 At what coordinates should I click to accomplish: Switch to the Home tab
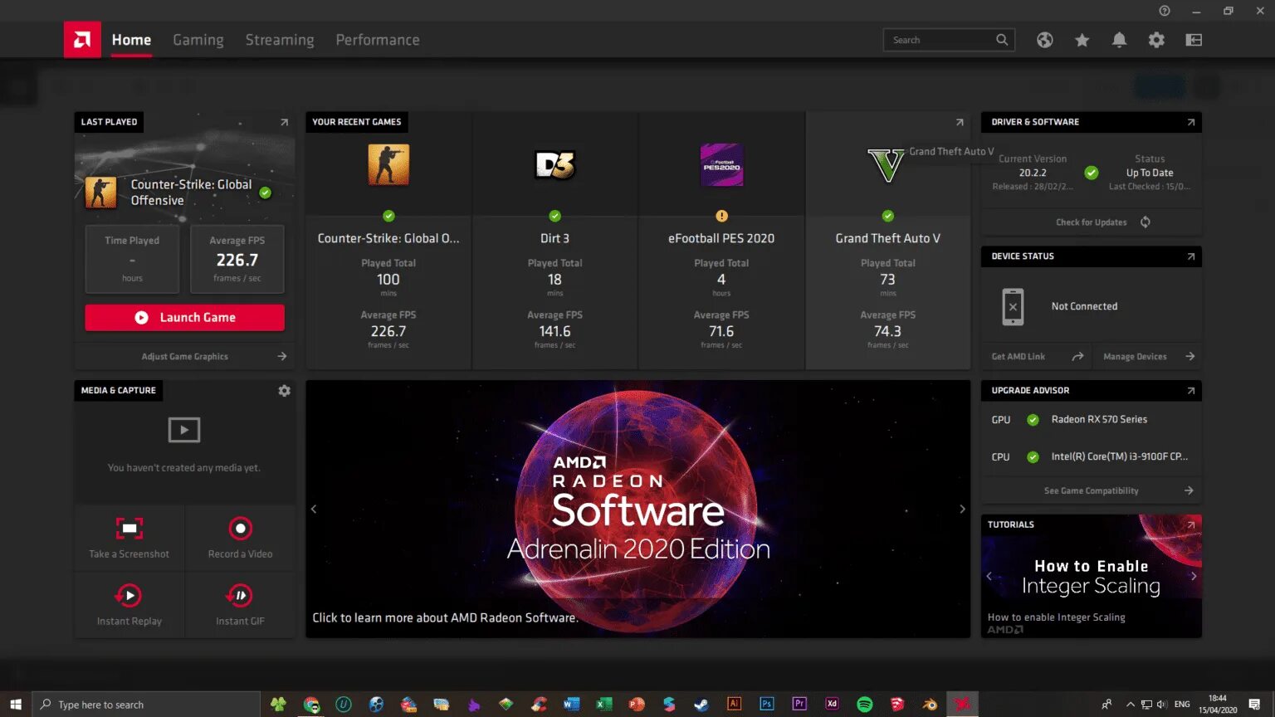tap(131, 40)
